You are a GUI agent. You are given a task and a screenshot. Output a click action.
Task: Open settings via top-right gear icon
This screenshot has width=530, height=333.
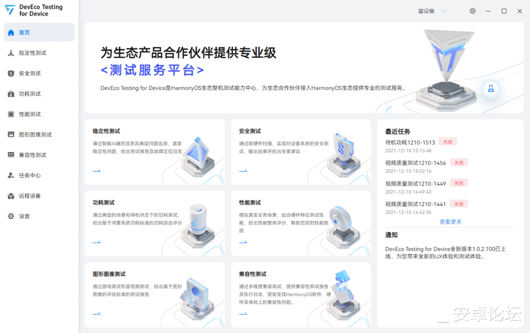pos(473,11)
